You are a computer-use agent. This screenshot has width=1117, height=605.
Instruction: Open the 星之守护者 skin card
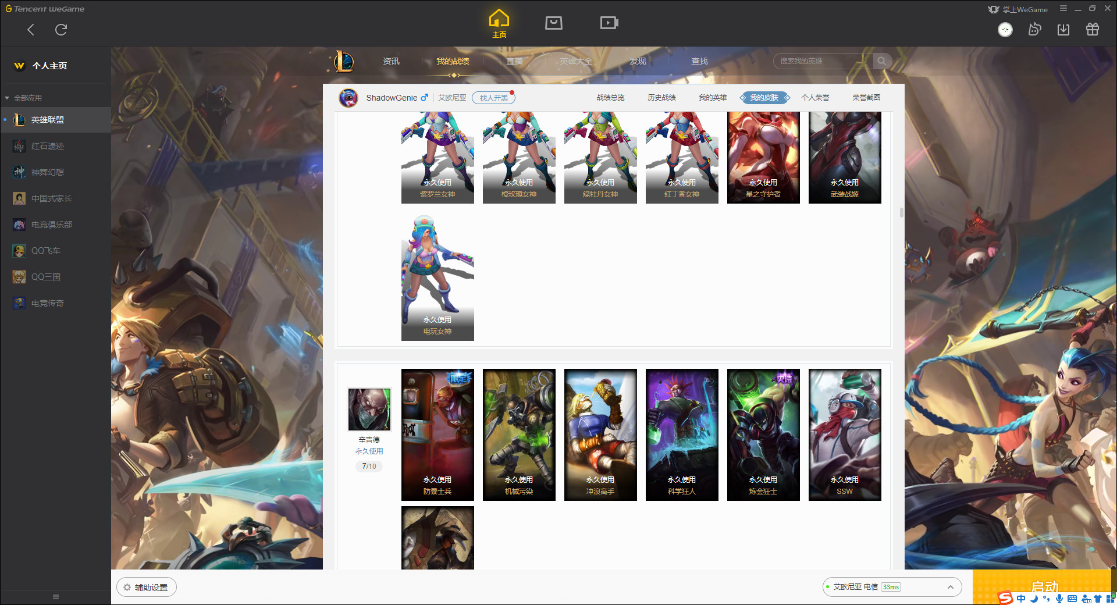(x=763, y=157)
